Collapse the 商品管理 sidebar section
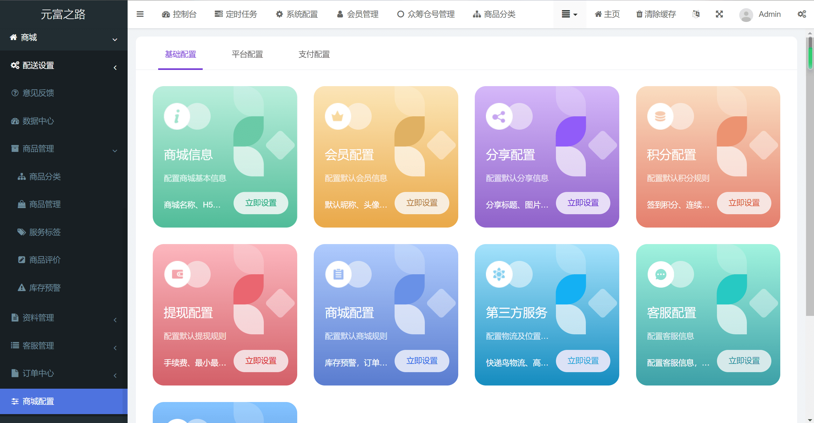The height and width of the screenshot is (423, 814). click(115, 151)
